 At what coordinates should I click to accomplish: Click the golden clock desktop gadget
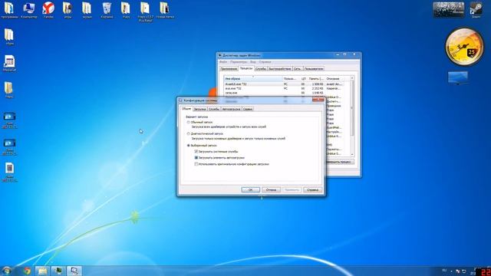pos(464,47)
